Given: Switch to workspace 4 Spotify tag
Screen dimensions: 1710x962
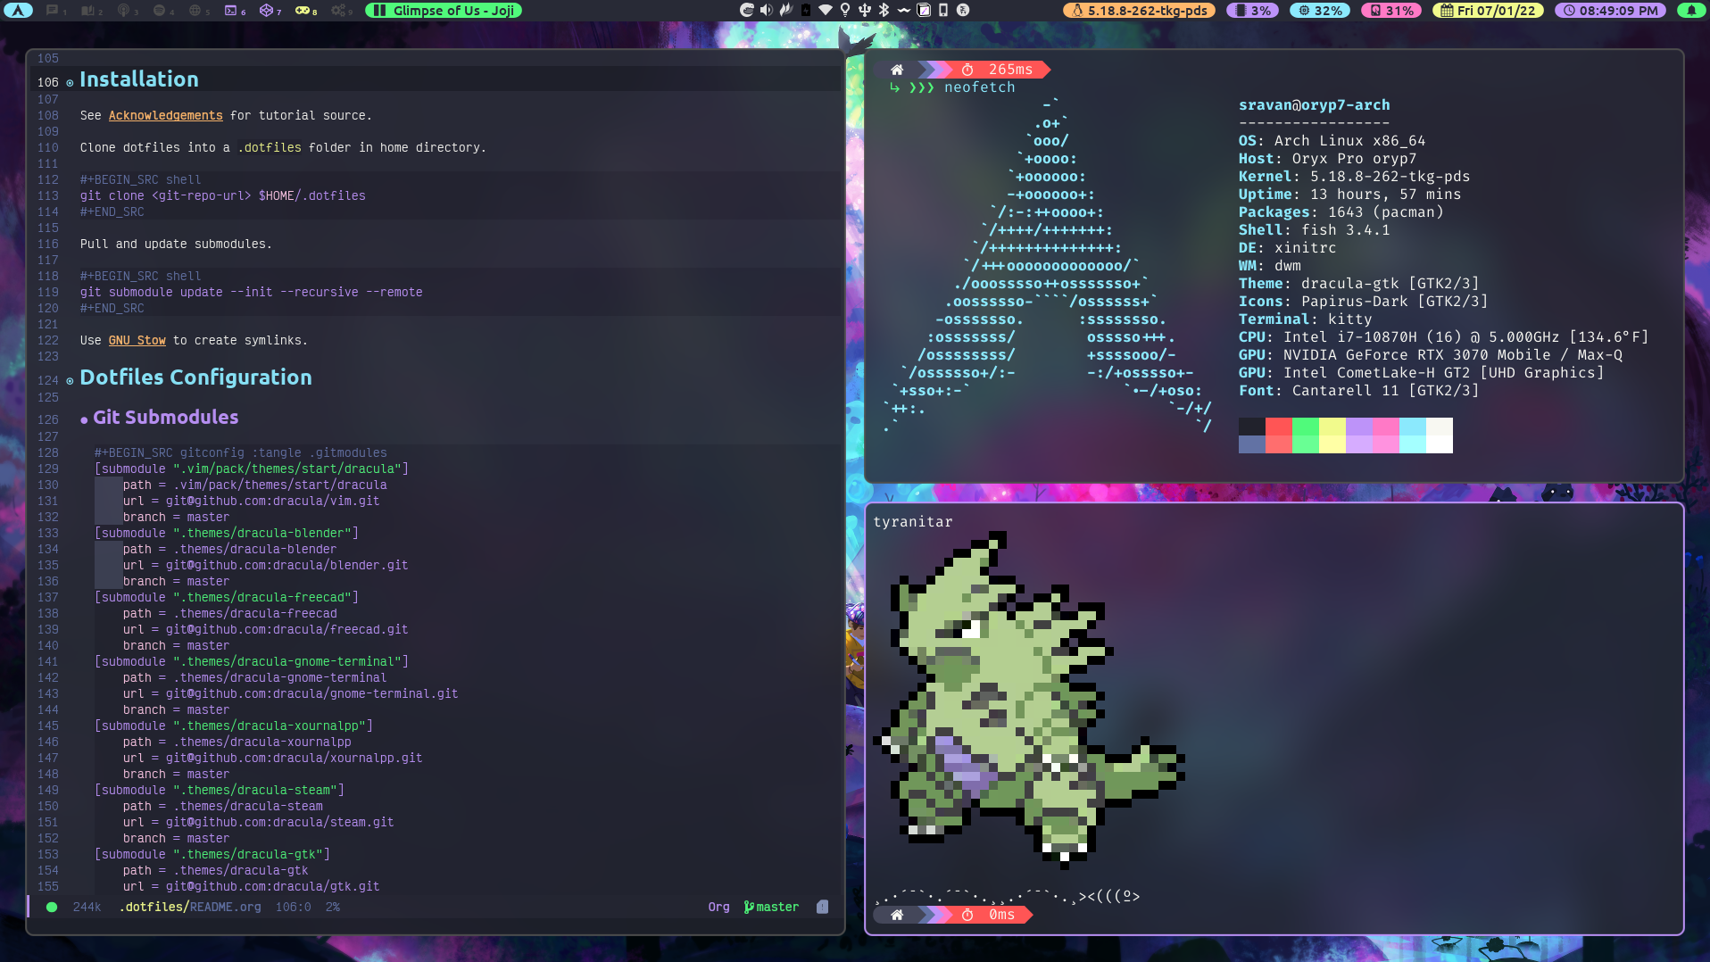Looking at the screenshot, I should pos(162,11).
